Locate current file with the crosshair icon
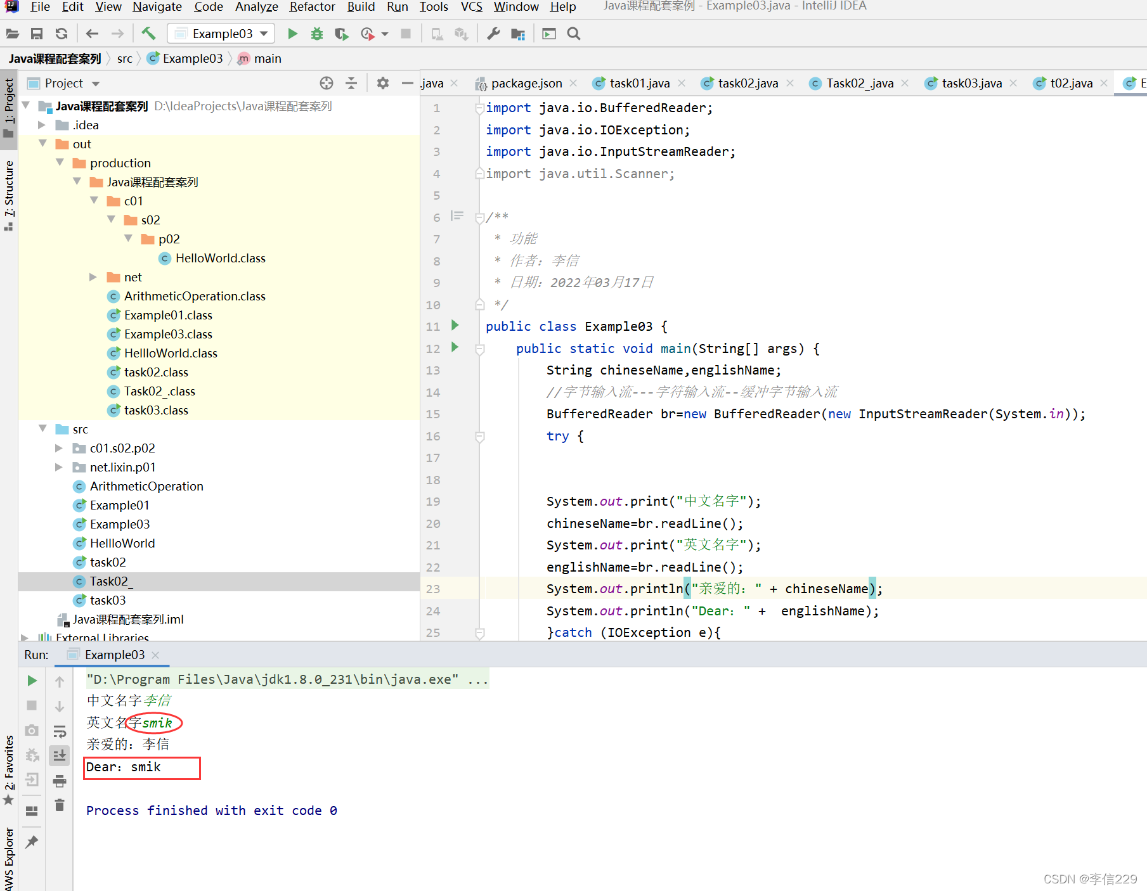Screen dimensions: 1147x891 pyautogui.click(x=327, y=83)
